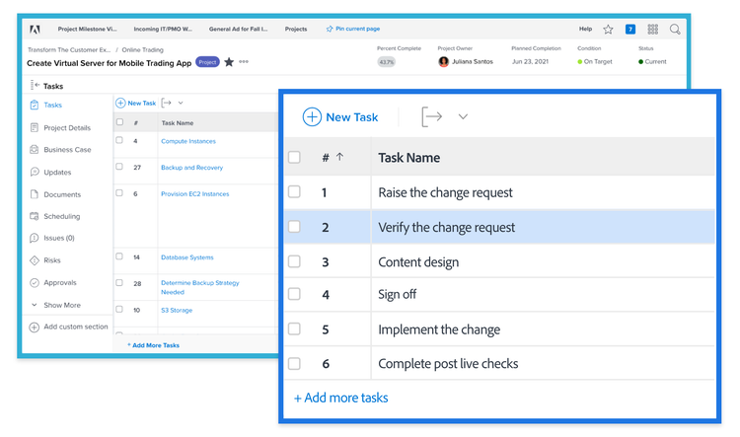Select Project Details in left sidebar
The image size is (740, 437).
point(67,127)
